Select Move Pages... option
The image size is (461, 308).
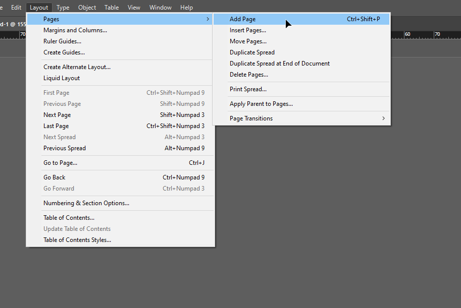point(248,41)
